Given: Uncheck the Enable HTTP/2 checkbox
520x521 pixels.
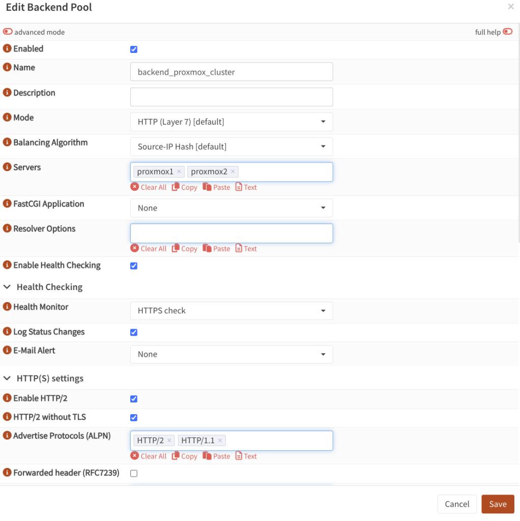Looking at the screenshot, I should click(133, 399).
